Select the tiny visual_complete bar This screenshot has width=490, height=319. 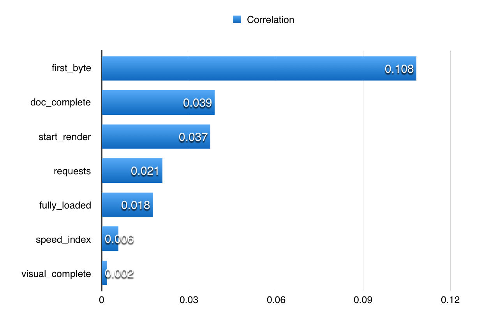pyautogui.click(x=104, y=273)
